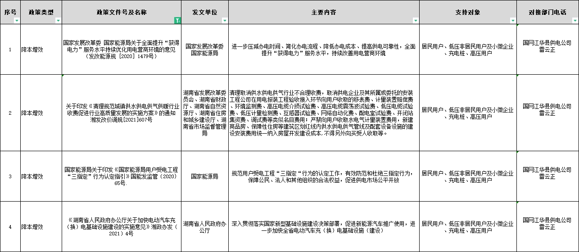
Task: Expand the 支持对象 filter arrow
Action: 513,21
